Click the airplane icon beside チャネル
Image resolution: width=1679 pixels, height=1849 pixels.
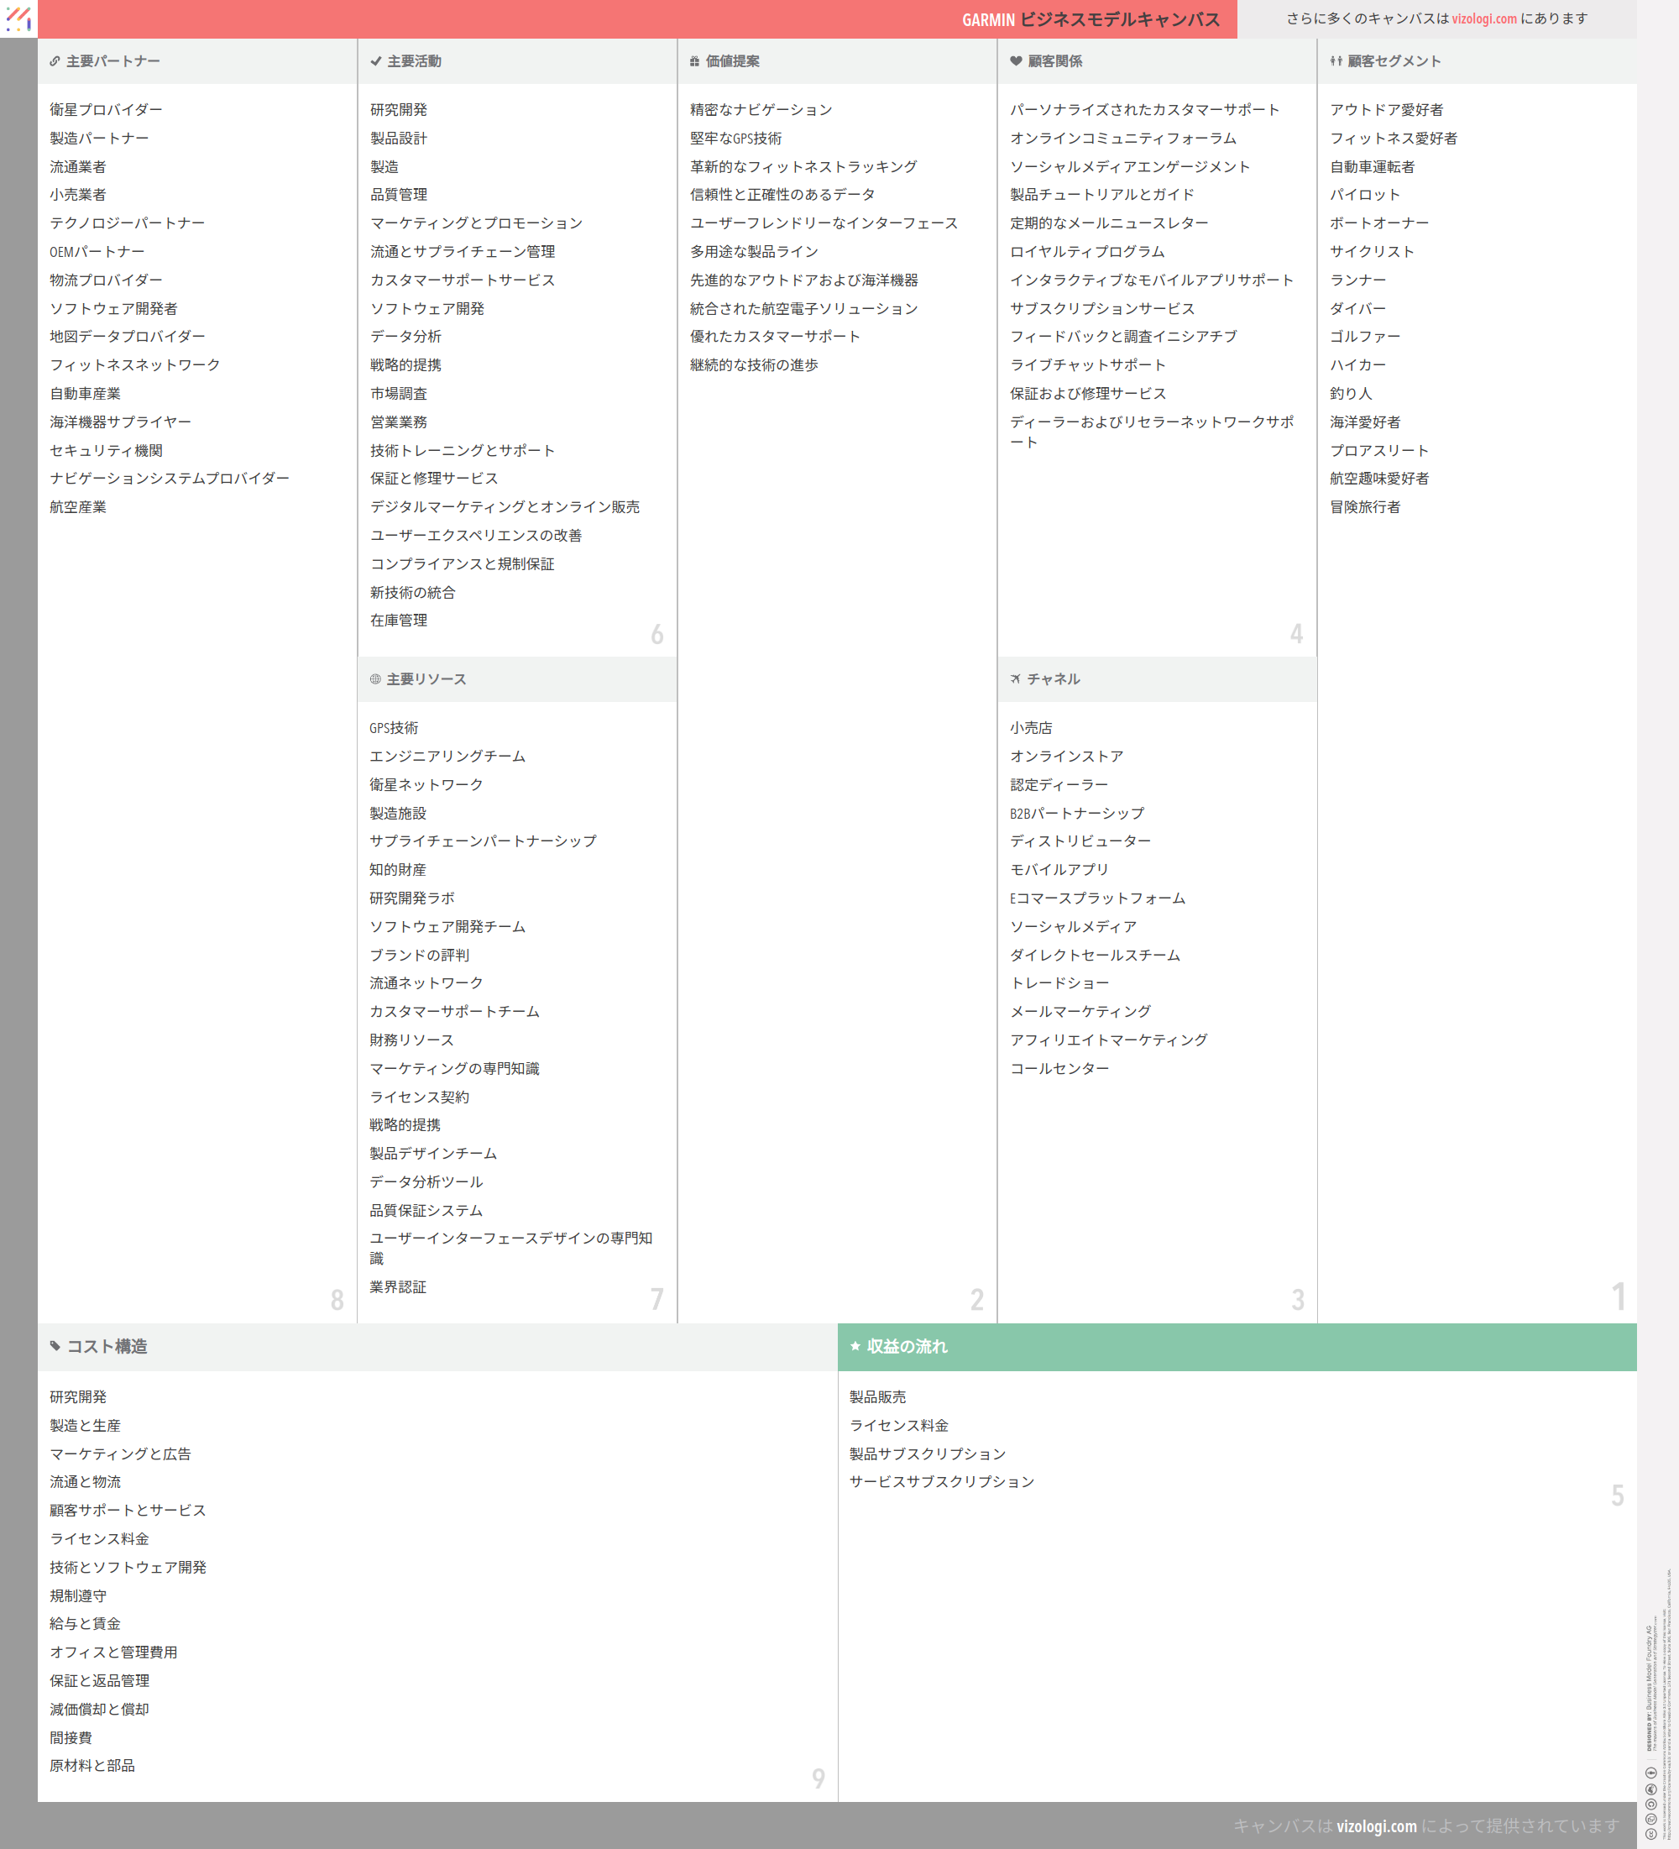(x=1015, y=679)
